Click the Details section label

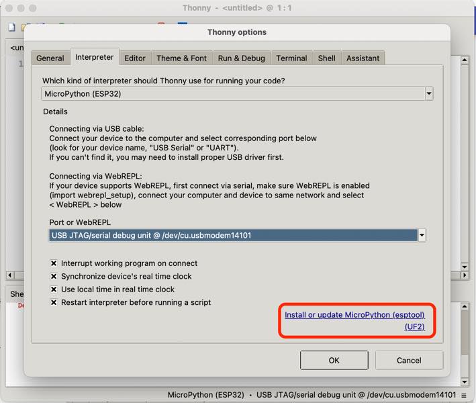(x=55, y=111)
